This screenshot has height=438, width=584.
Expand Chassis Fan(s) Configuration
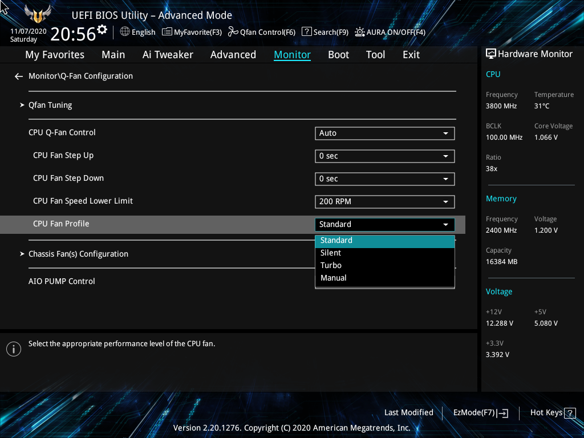point(78,254)
